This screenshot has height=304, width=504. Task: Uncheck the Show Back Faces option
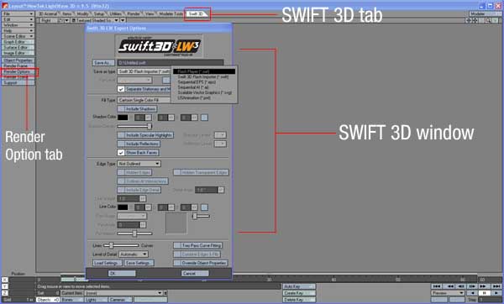click(x=121, y=153)
